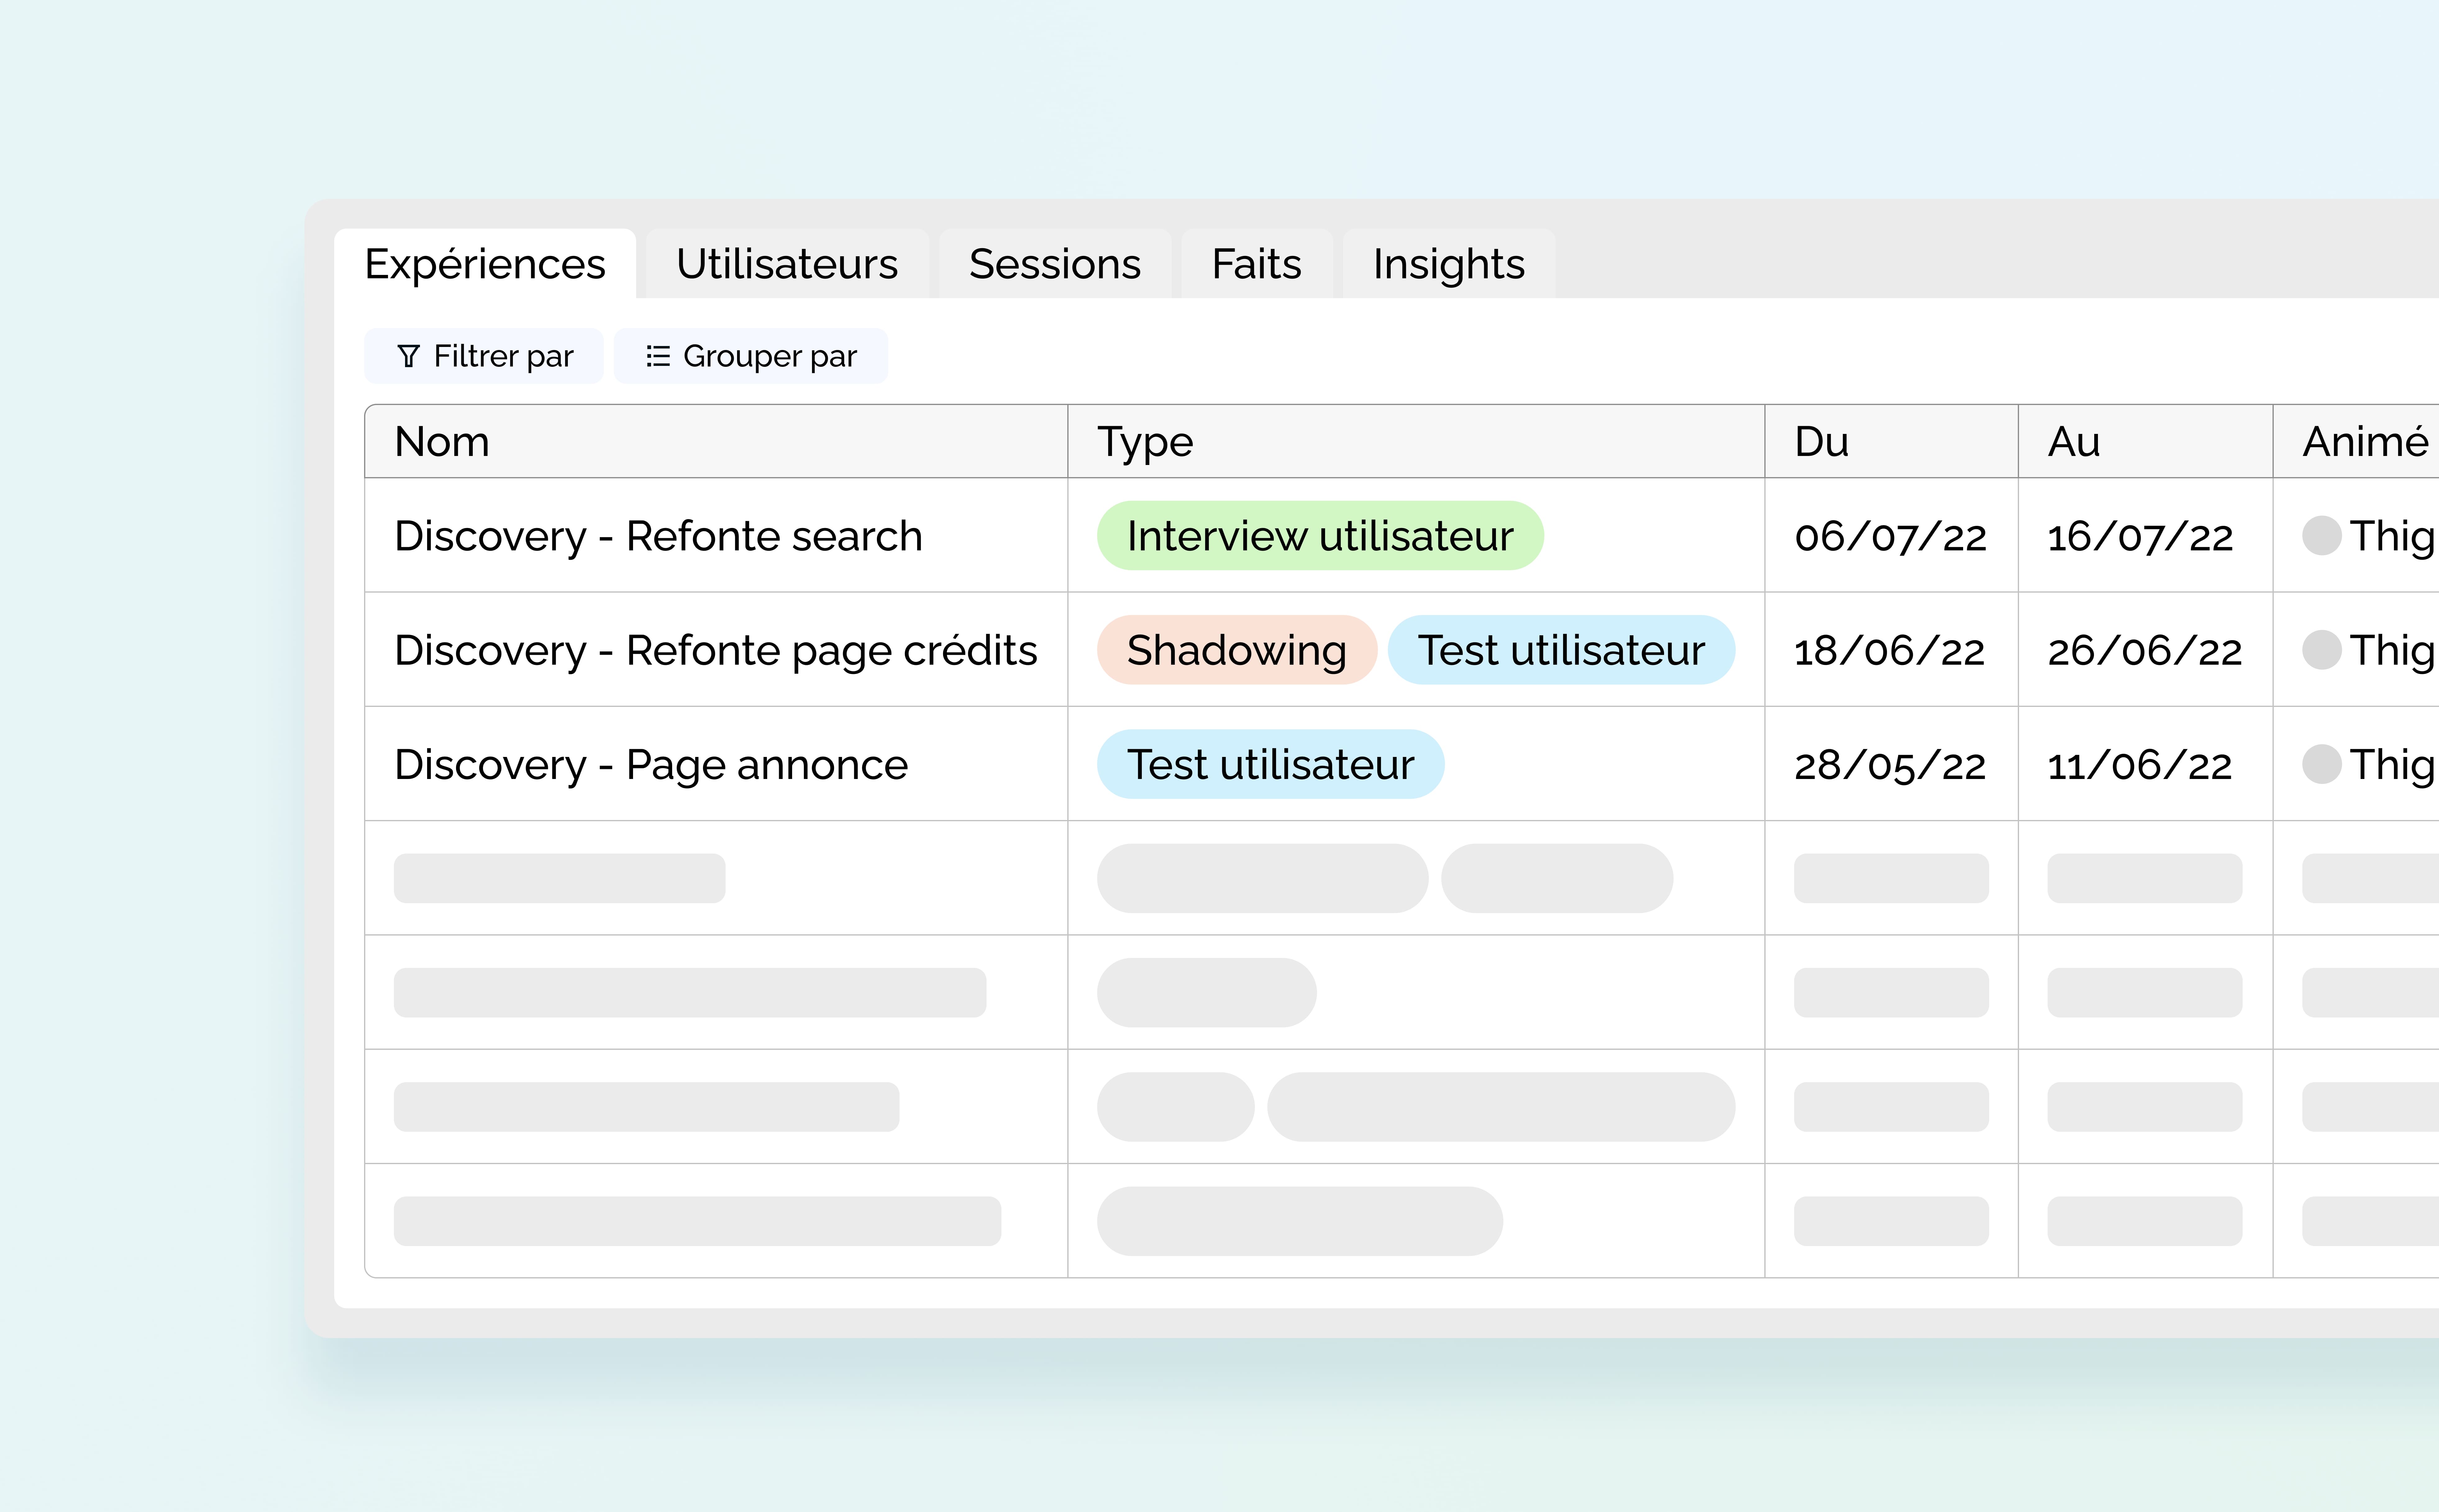
Task: Open the Filtrer par dropdown
Action: click(x=484, y=356)
